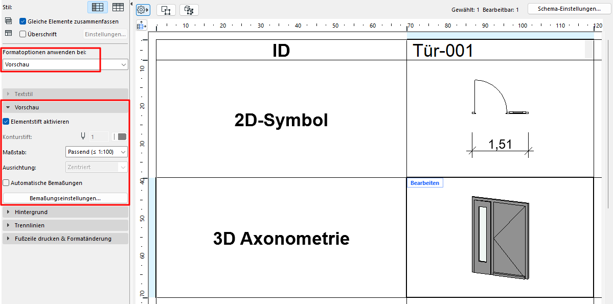This screenshot has width=613, height=304.
Task: Select matching elements in 3D
Action: [x=189, y=9]
